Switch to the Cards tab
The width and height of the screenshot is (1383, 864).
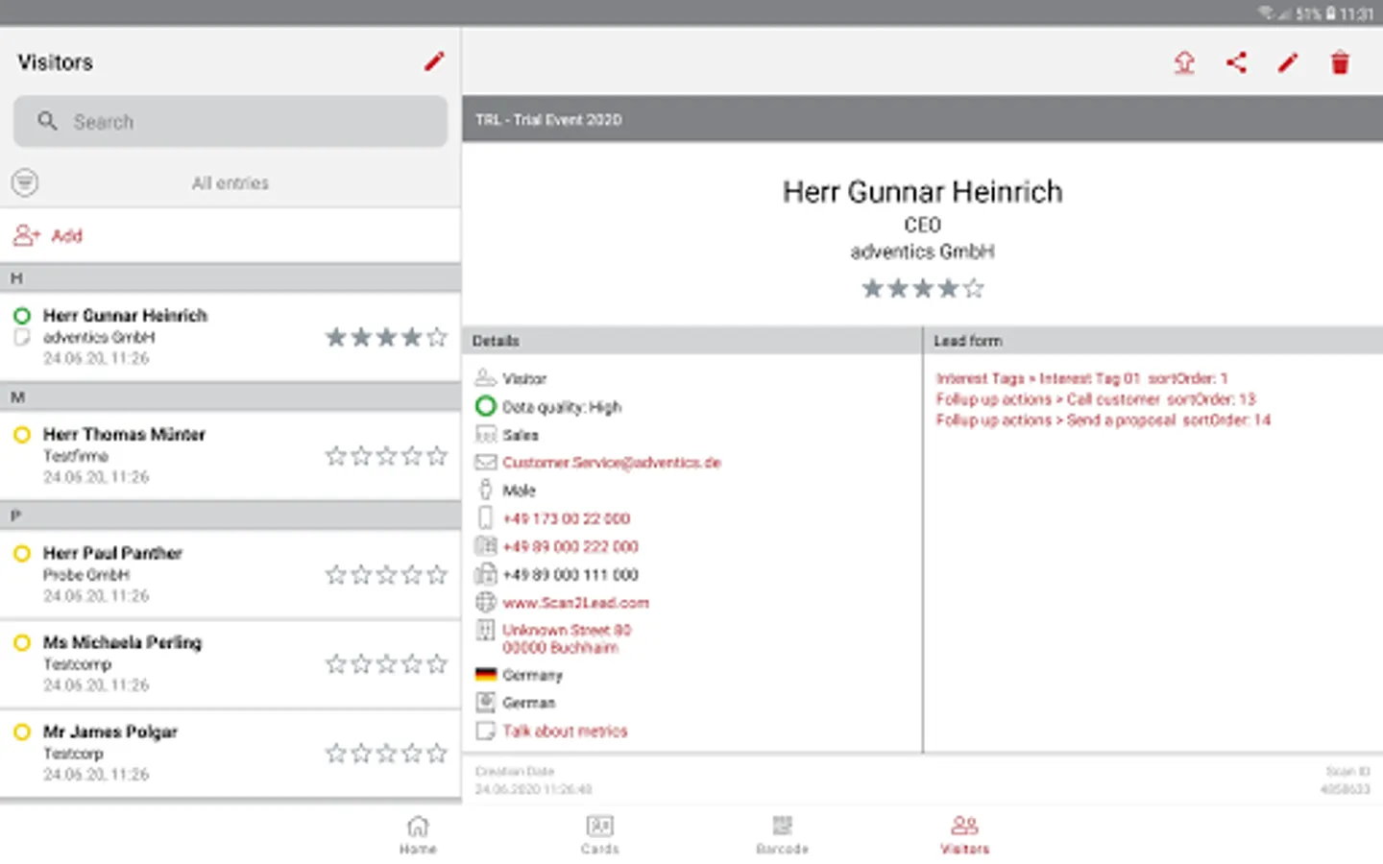click(x=600, y=834)
